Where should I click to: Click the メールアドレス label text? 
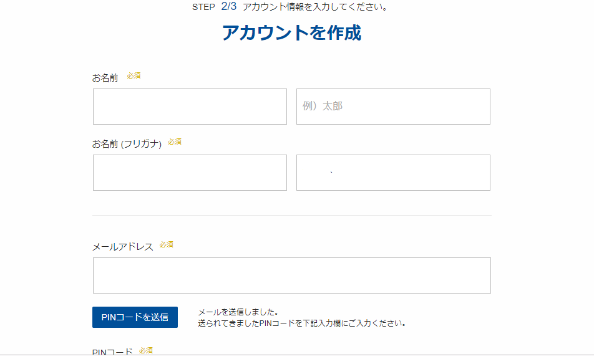click(x=123, y=247)
